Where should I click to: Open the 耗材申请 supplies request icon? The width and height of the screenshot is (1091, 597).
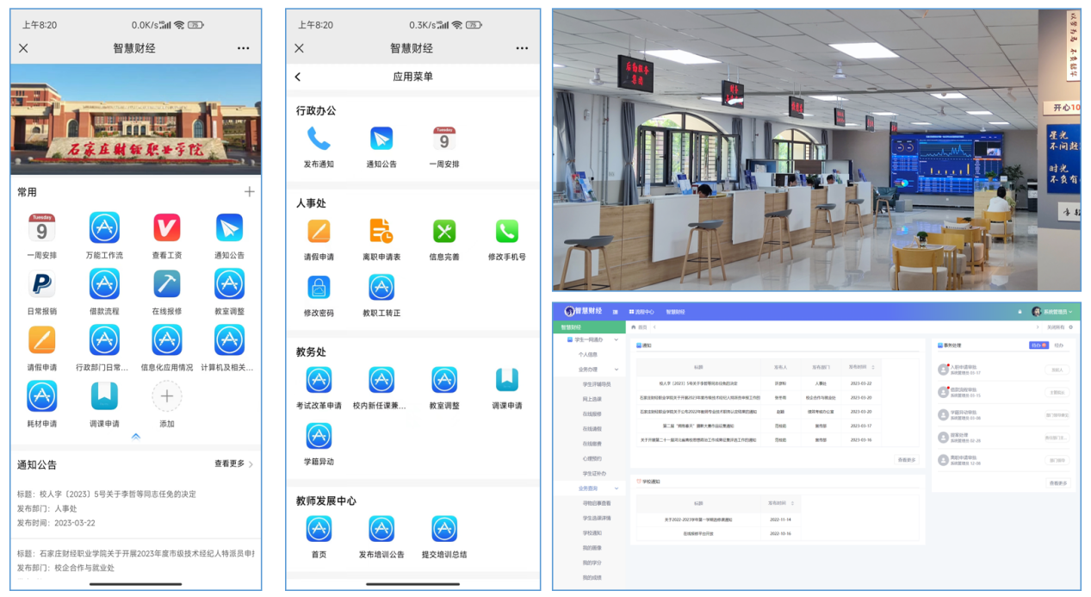pos(41,396)
